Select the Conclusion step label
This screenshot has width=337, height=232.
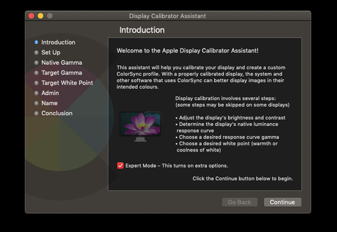pyautogui.click(x=57, y=113)
